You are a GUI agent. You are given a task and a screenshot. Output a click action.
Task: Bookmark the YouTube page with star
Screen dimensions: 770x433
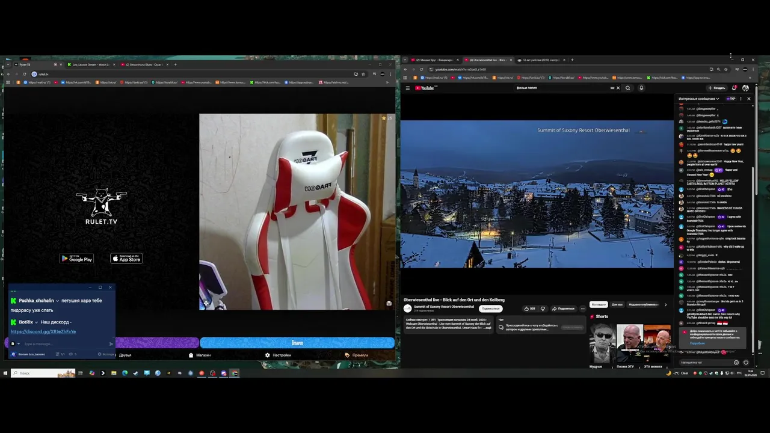[x=726, y=69]
